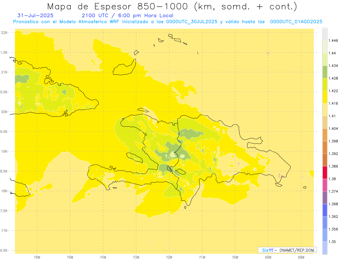
Task: Click the time text '2100 UTC / 6:00 pm Hora Local'
Action: 128,16
